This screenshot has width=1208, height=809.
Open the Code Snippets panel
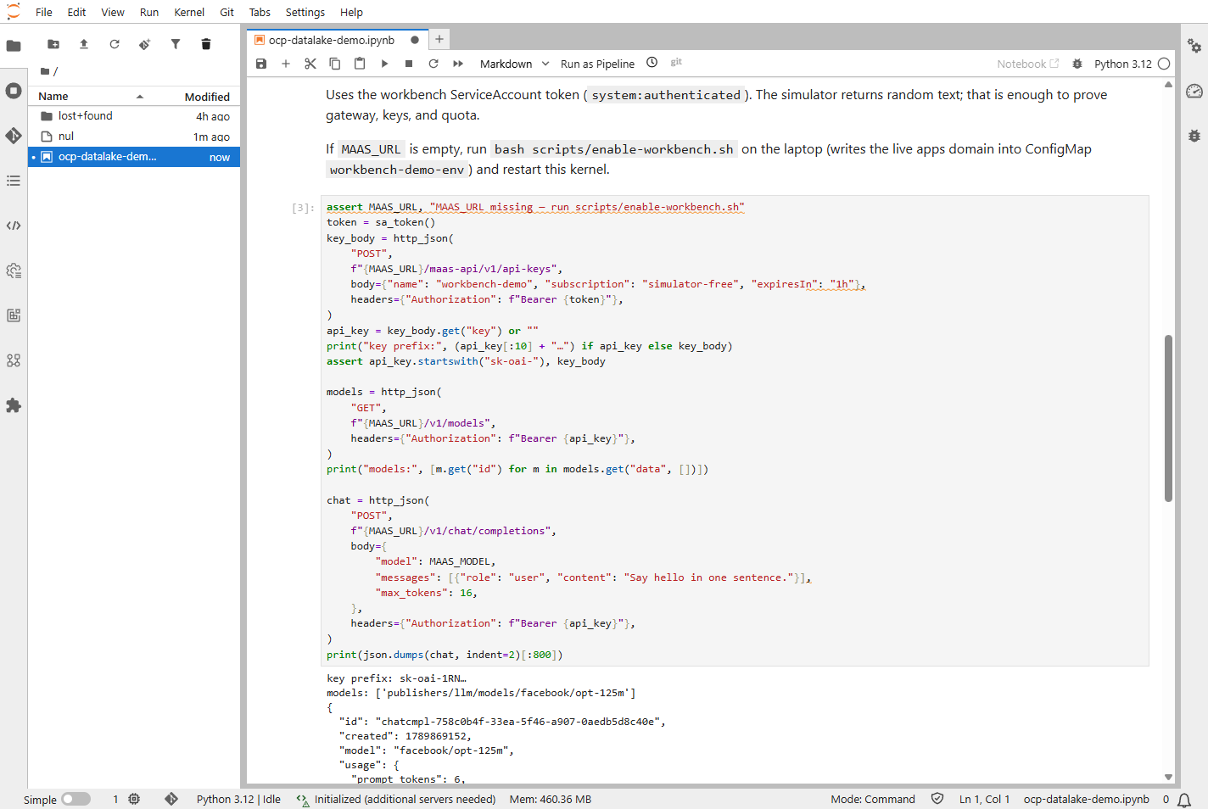tap(14, 226)
